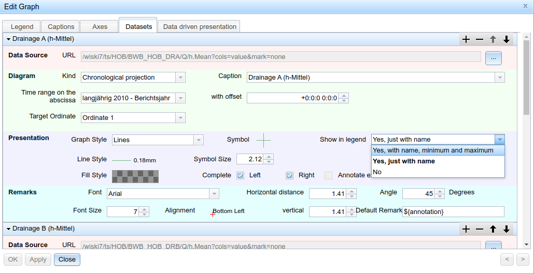Increase the with offset spinner value
Image resolution: width=534 pixels, height=274 pixels.
coord(344,96)
